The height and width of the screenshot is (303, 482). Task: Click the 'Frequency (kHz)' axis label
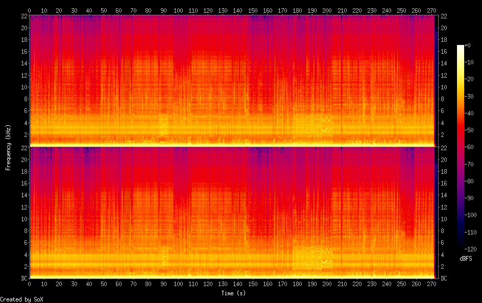8,147
